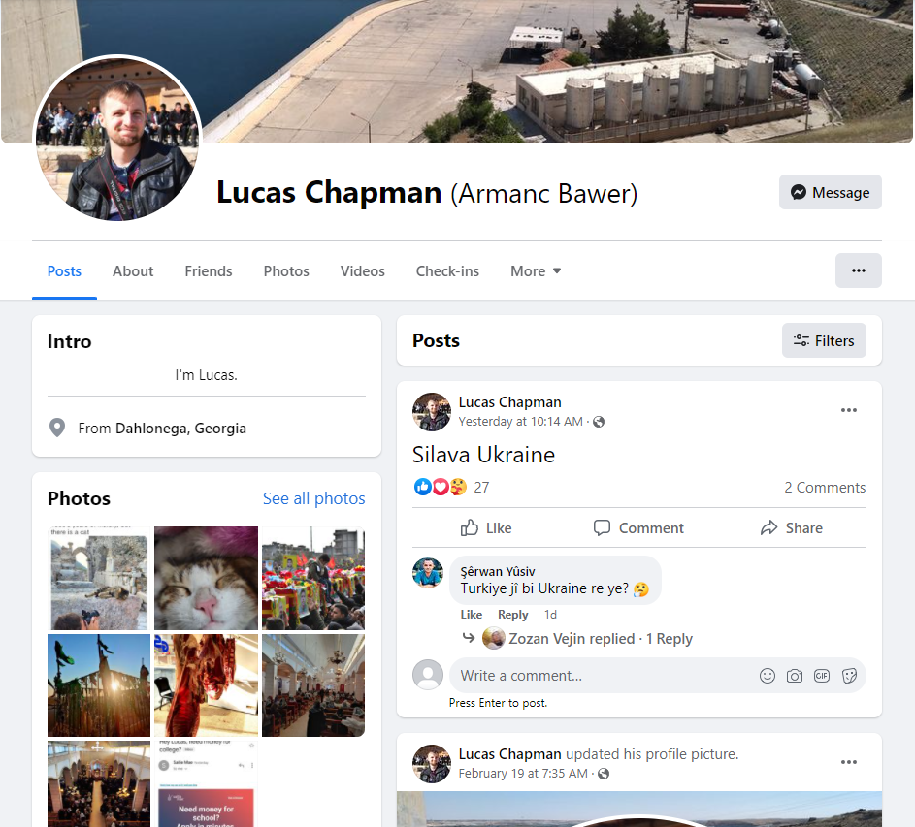This screenshot has height=827, width=915.
Task: Open the profile options three-dot button
Action: pyautogui.click(x=858, y=270)
